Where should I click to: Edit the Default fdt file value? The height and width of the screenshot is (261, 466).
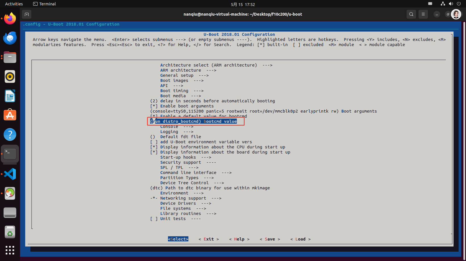tap(175, 137)
